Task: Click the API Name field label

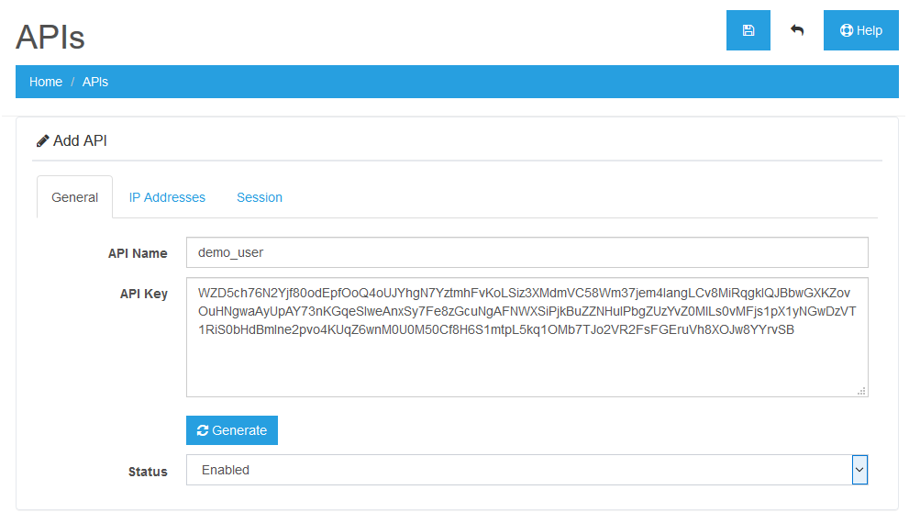Action: pos(138,253)
